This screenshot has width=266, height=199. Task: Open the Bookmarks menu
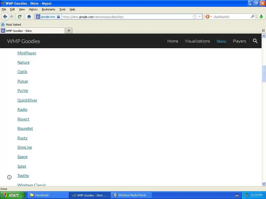pos(49,9)
